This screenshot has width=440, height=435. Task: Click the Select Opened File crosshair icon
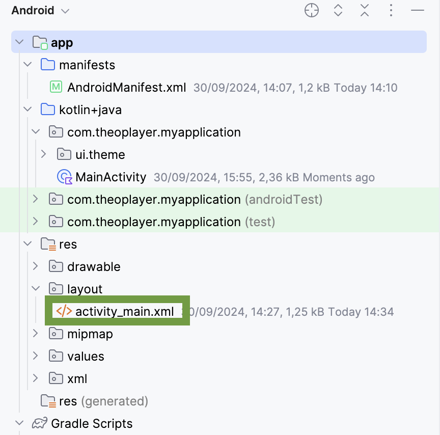[312, 11]
